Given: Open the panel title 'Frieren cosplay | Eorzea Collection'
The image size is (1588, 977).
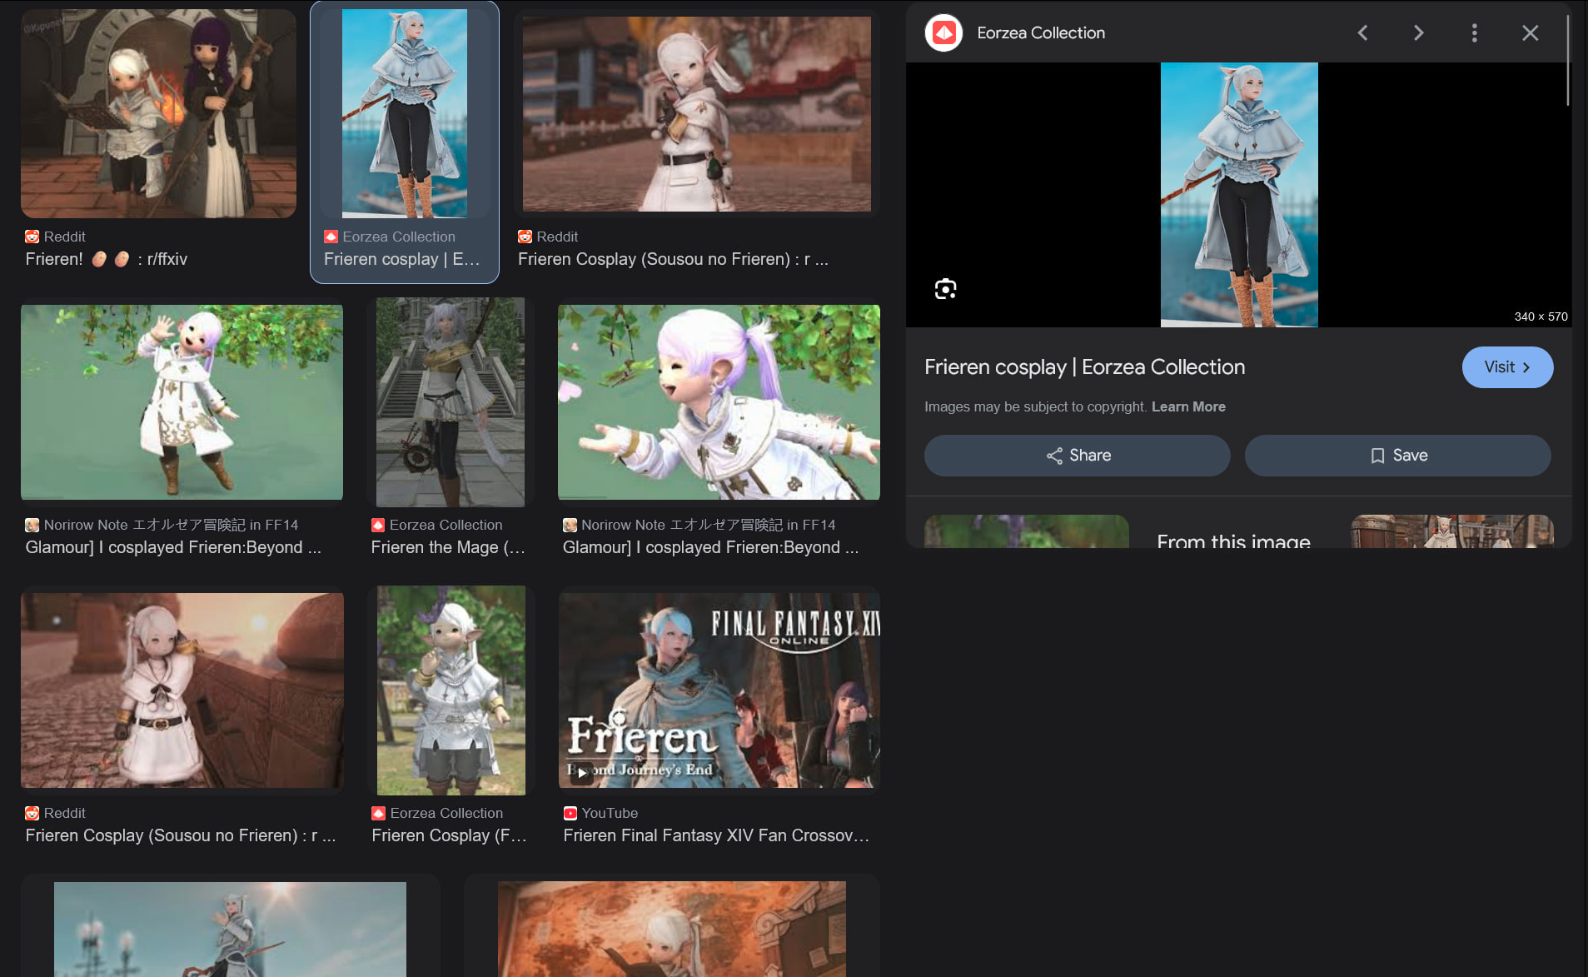Looking at the screenshot, I should tap(1084, 367).
